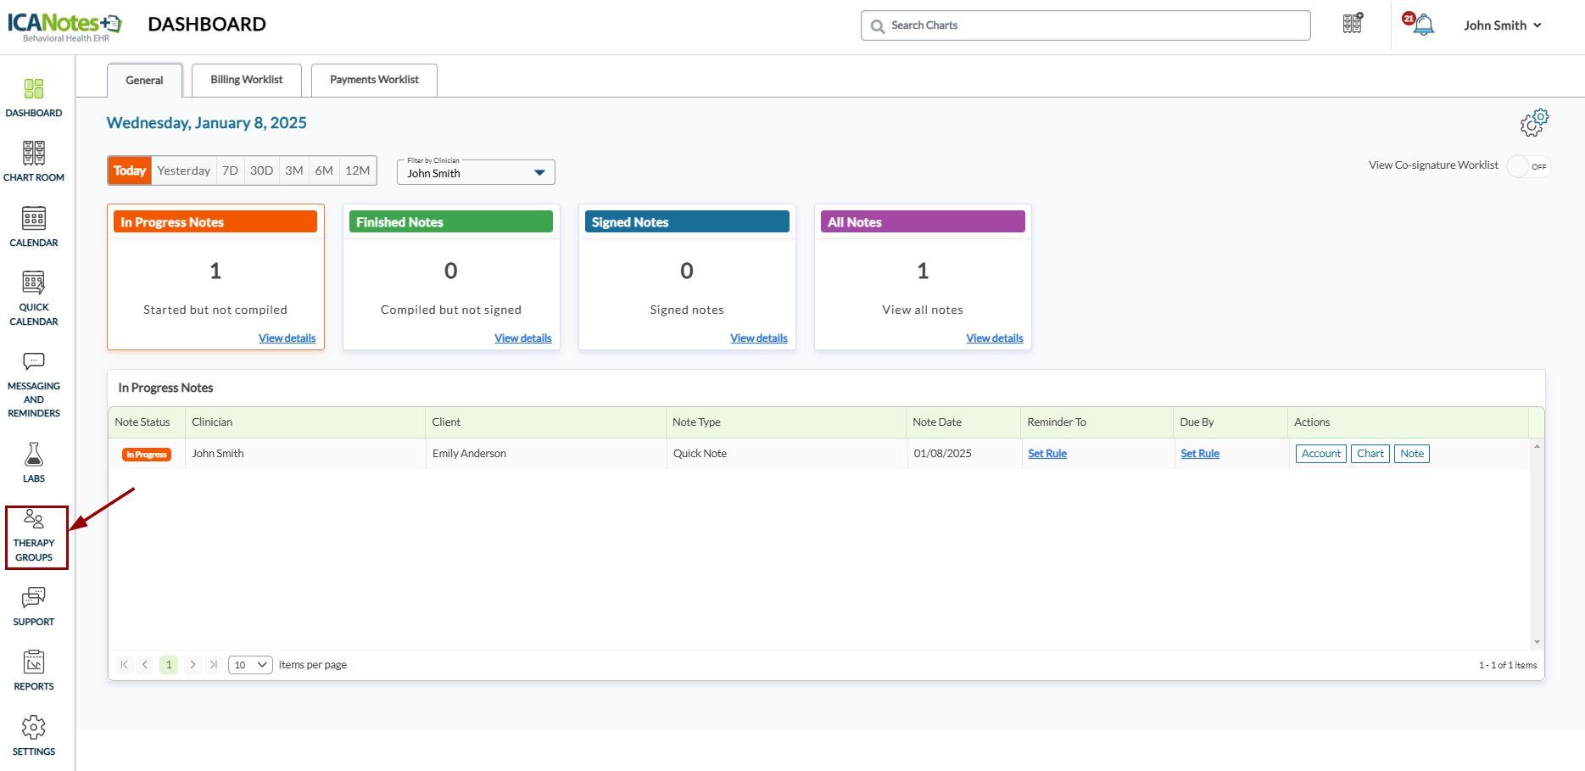Open the items per page dropdown
Image resolution: width=1585 pixels, height=771 pixels.
click(250, 665)
